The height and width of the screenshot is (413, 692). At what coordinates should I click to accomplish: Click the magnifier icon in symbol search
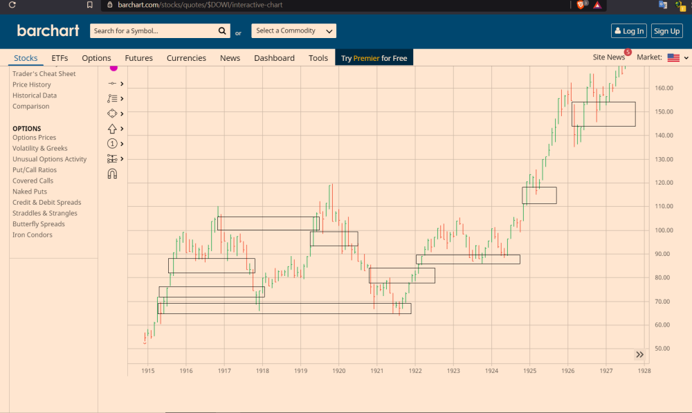coord(222,31)
